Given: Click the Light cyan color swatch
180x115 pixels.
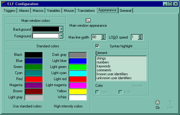Looking at the screenshot, I should point(78,73).
